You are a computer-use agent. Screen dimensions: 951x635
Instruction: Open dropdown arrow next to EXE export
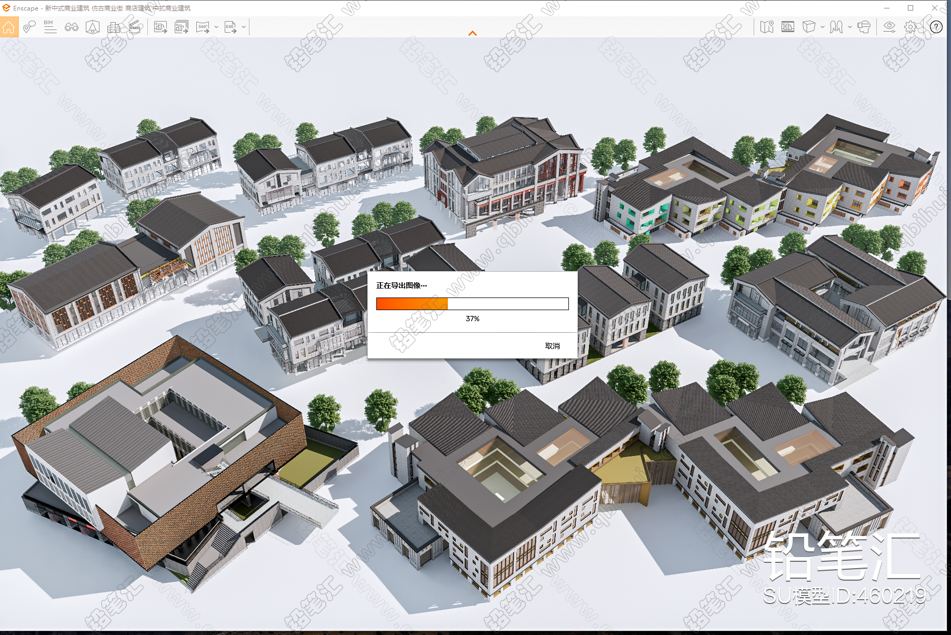point(244,27)
